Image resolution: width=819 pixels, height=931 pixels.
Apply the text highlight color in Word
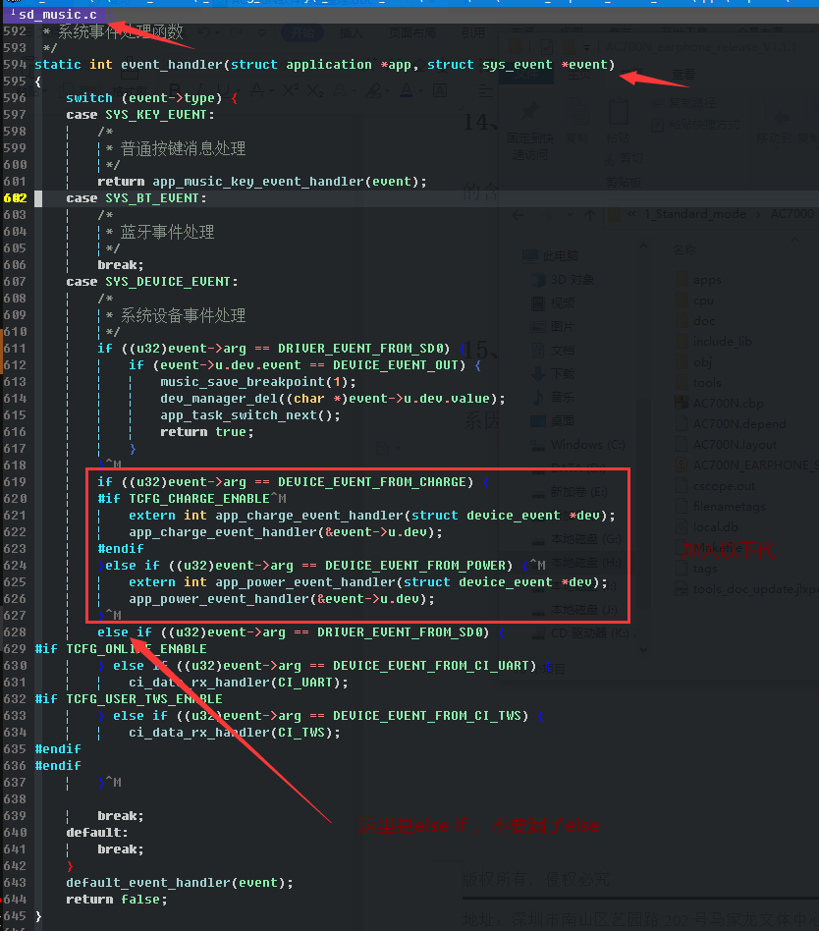(373, 90)
